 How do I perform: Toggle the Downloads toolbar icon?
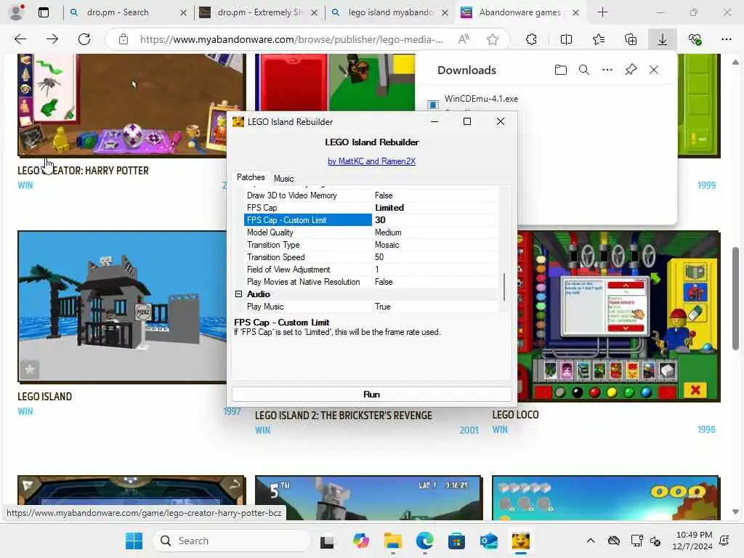tap(663, 39)
